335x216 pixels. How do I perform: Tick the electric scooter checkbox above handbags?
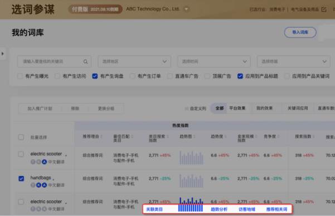click(x=21, y=154)
